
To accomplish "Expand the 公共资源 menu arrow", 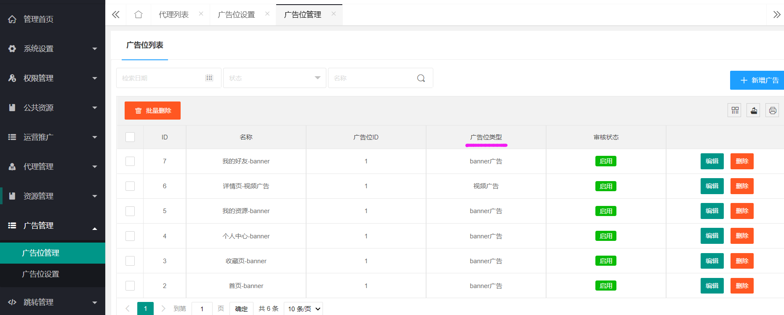I will click(x=95, y=108).
